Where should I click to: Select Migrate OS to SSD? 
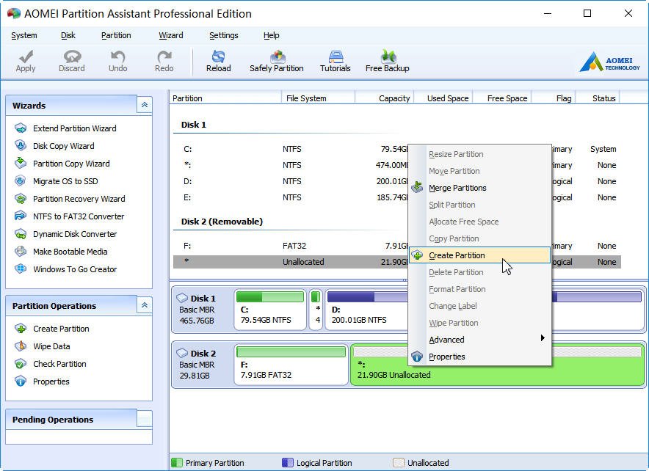pos(65,181)
